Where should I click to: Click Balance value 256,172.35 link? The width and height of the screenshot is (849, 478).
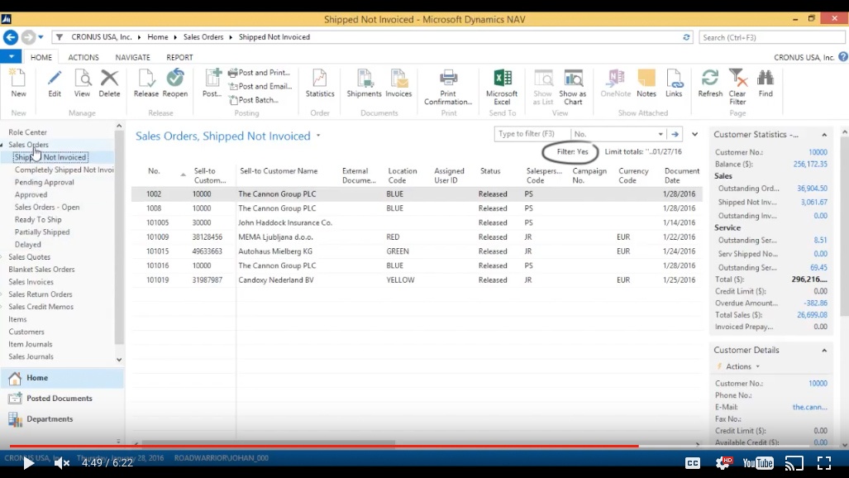(x=810, y=165)
